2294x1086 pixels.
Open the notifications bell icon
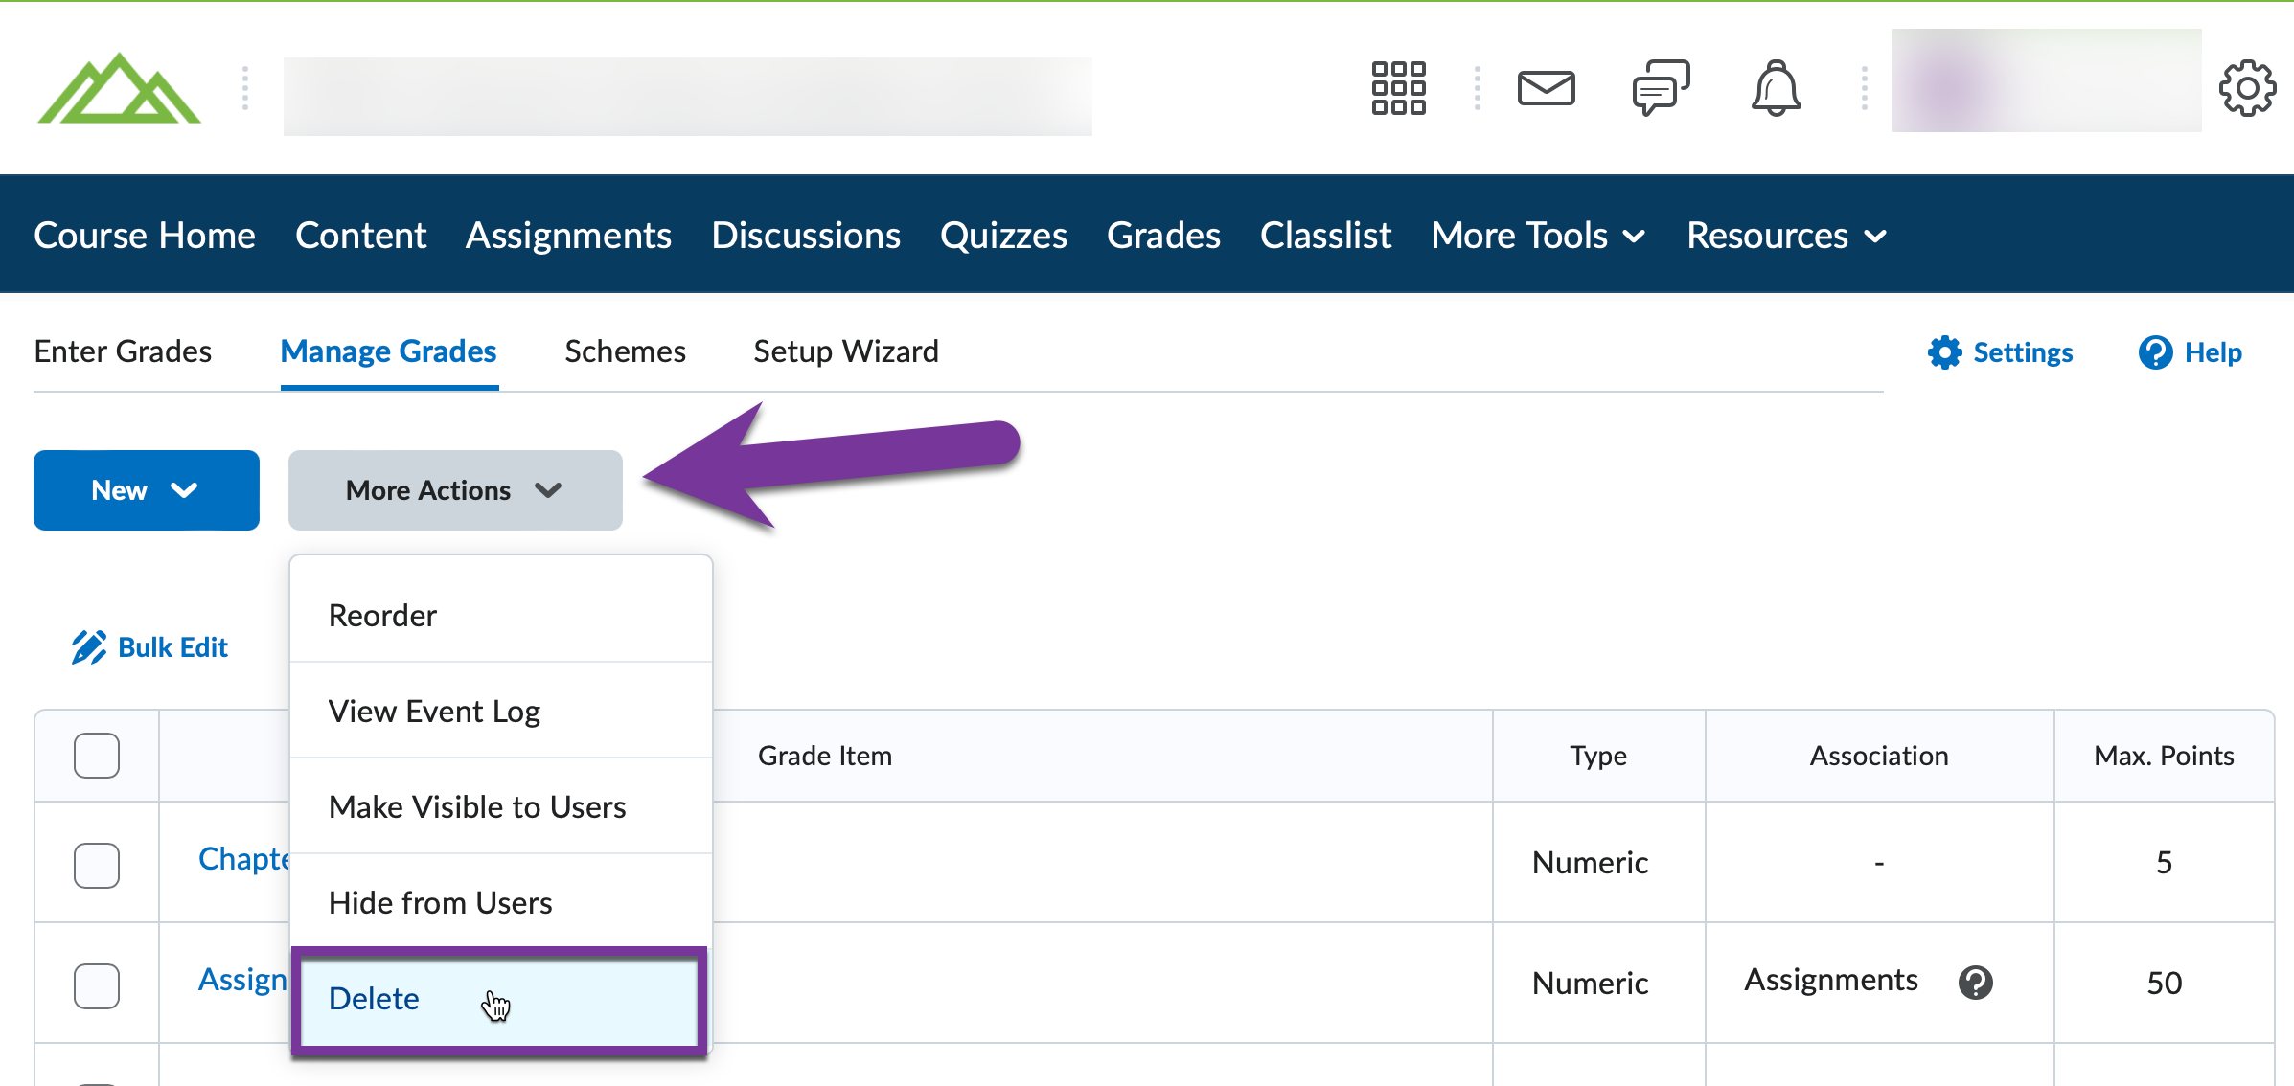[1776, 88]
